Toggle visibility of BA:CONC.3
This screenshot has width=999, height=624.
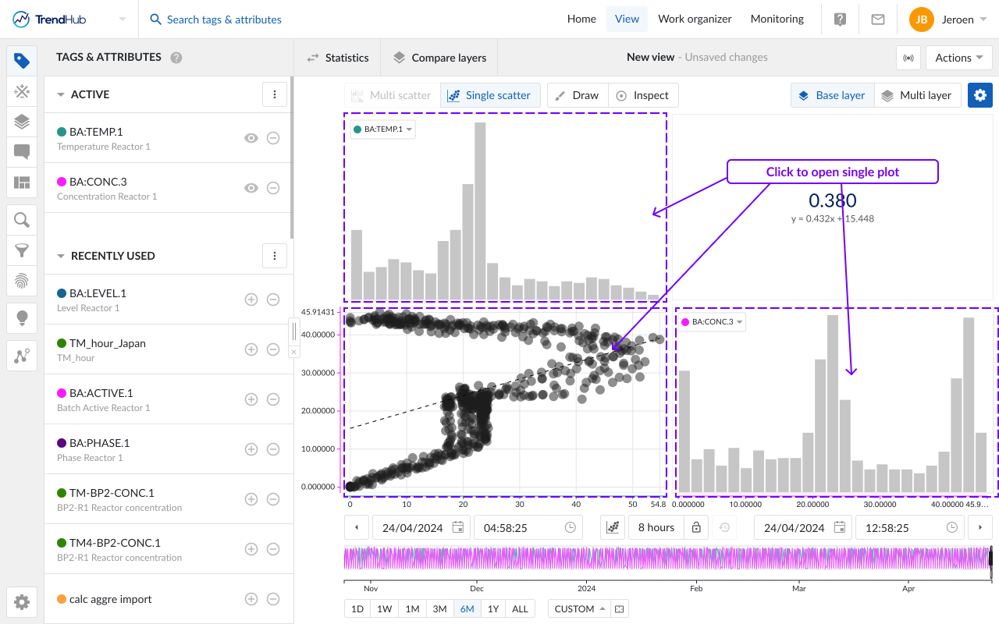tap(251, 188)
